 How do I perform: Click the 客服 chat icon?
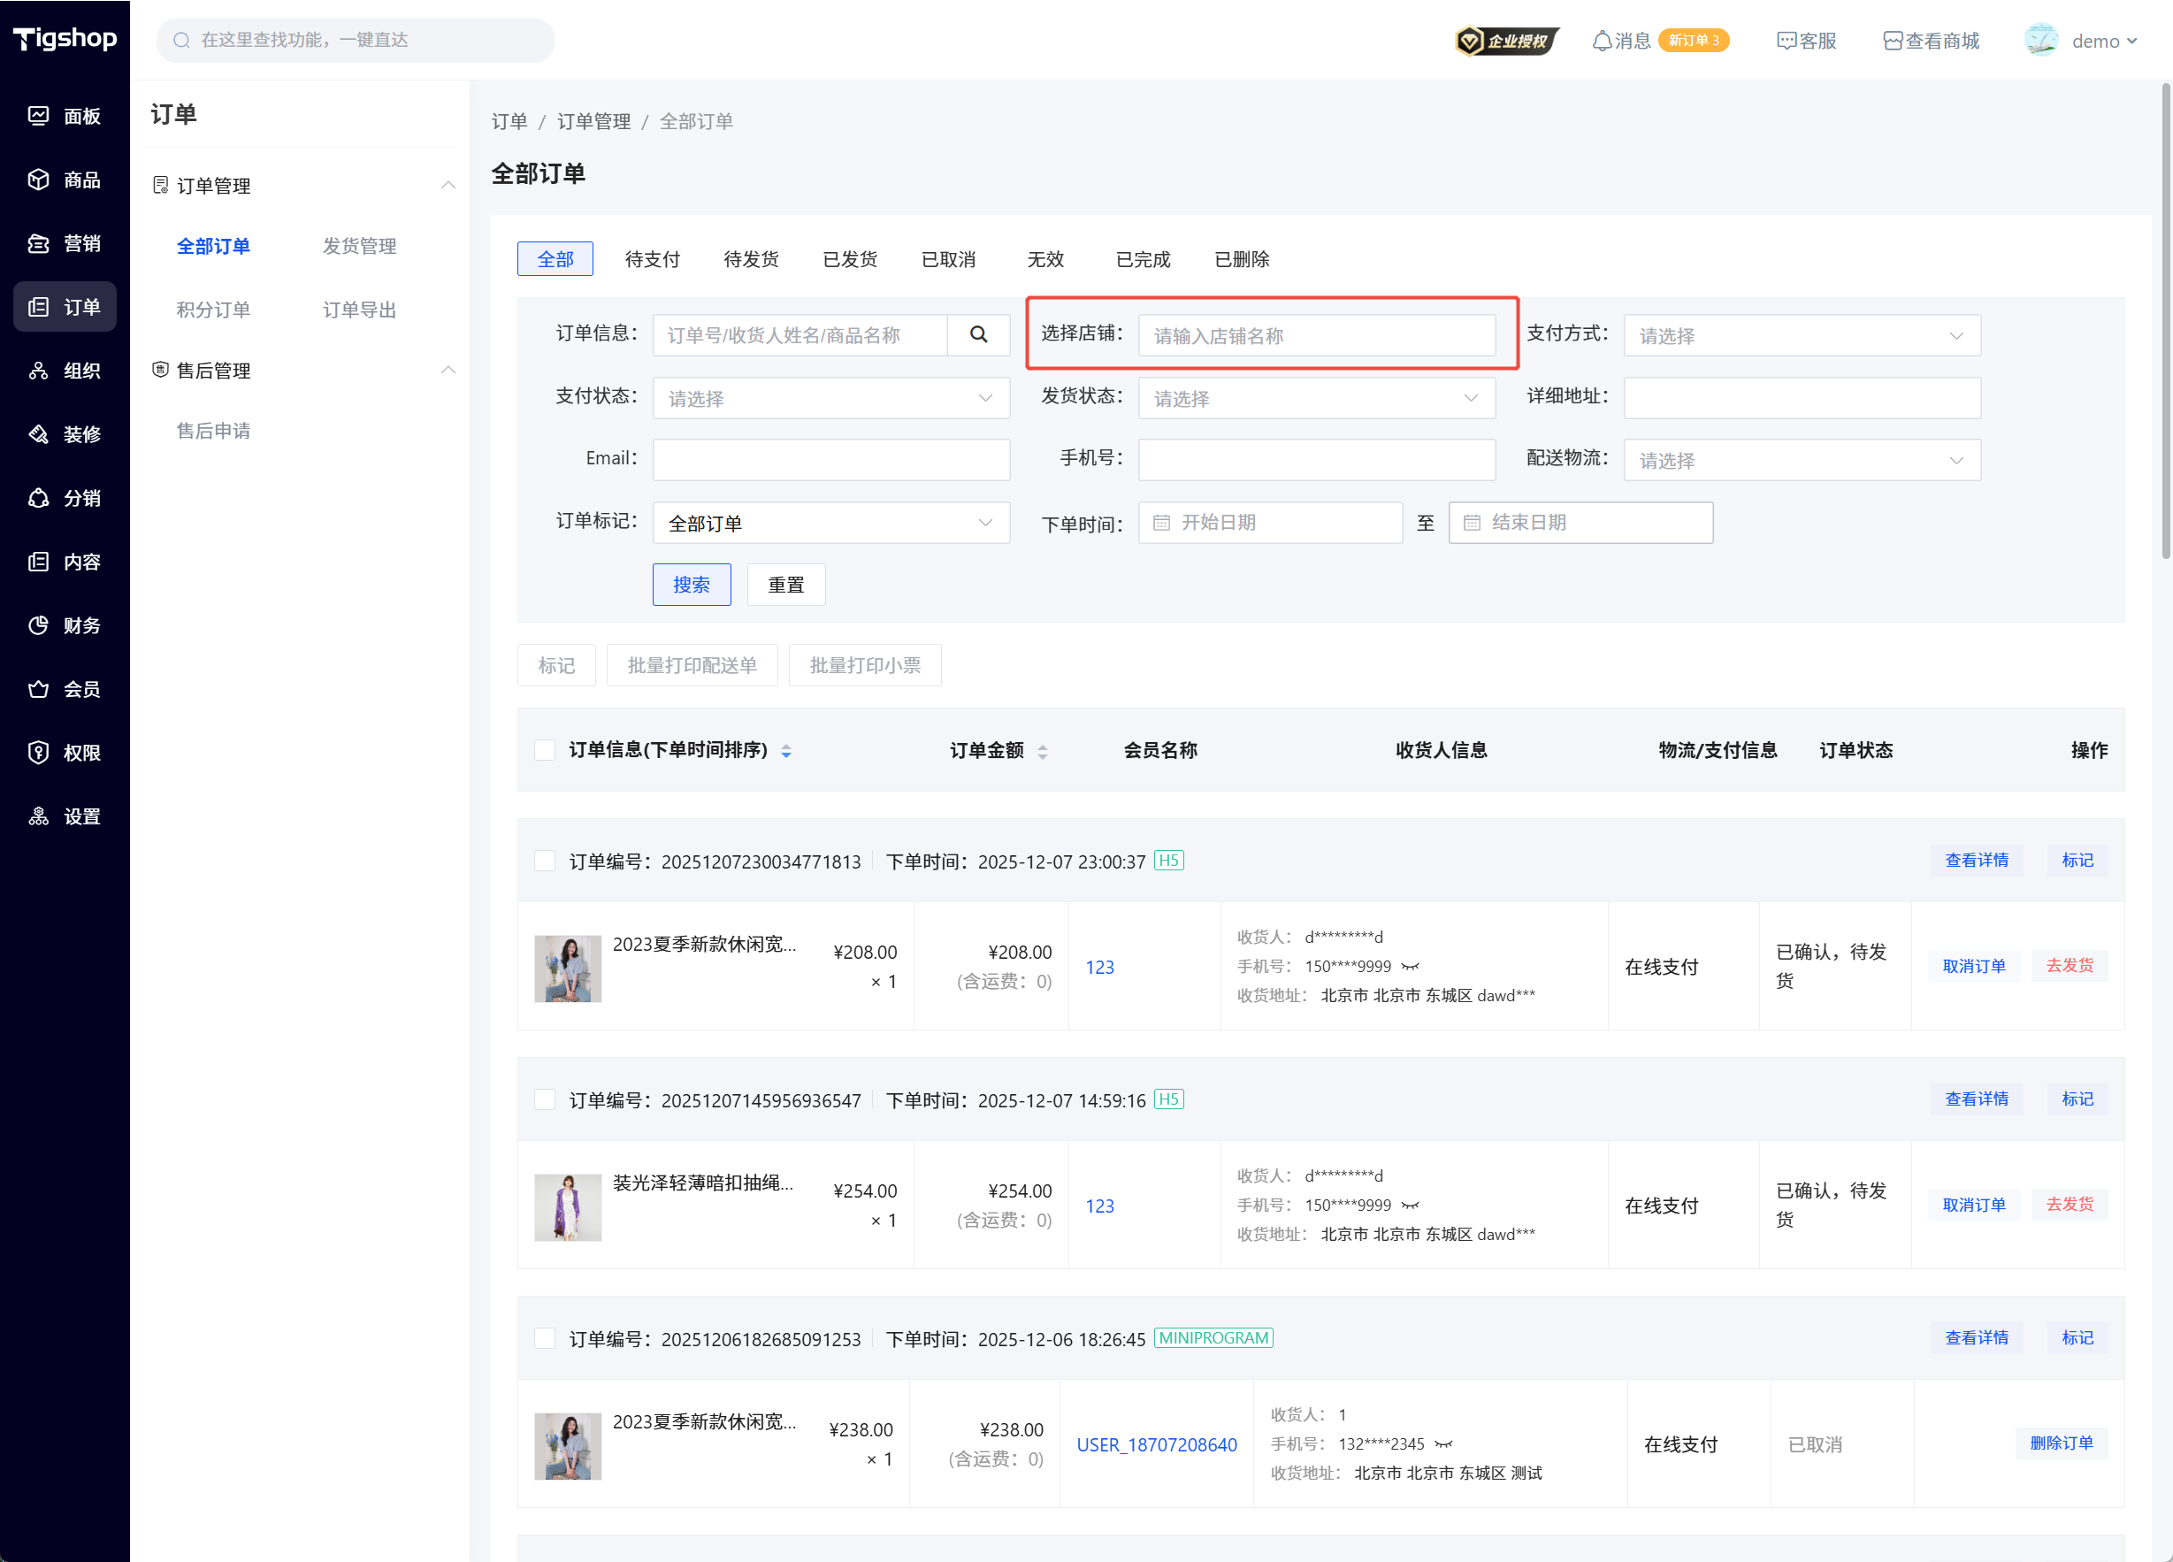[x=1786, y=42]
